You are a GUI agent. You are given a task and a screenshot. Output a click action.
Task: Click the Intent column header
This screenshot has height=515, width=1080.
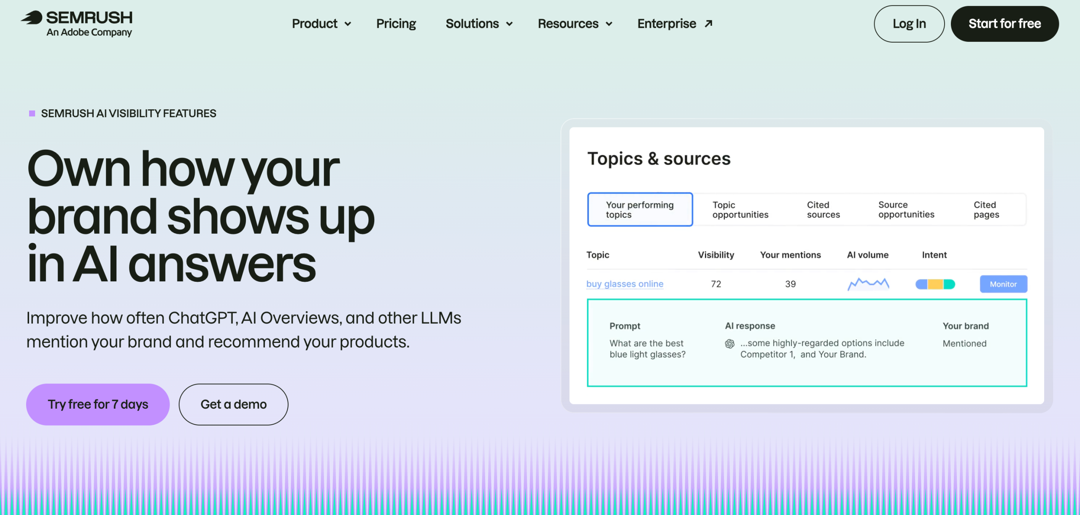tap(934, 255)
